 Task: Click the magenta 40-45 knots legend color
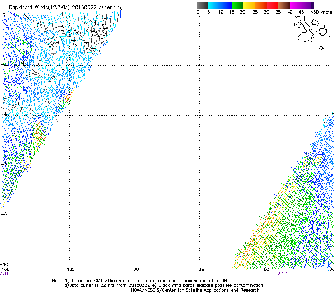(x=296, y=5)
